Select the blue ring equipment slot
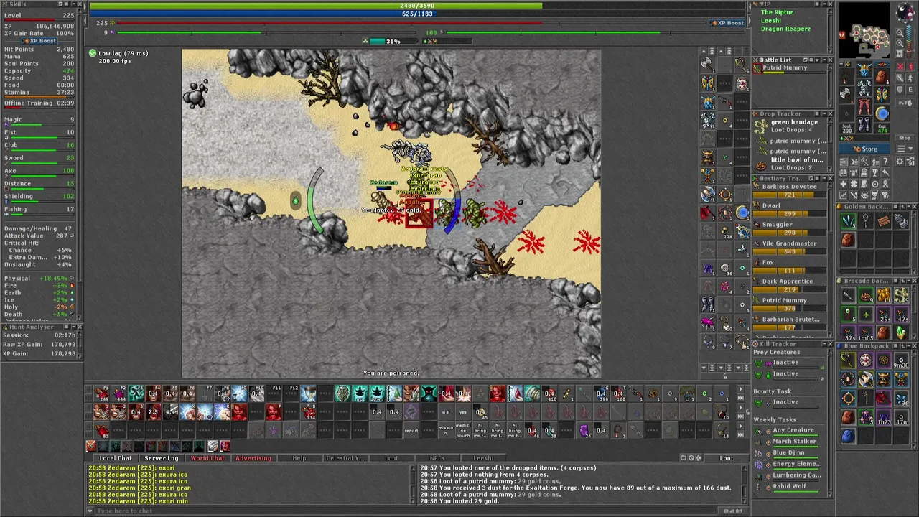 [882, 113]
